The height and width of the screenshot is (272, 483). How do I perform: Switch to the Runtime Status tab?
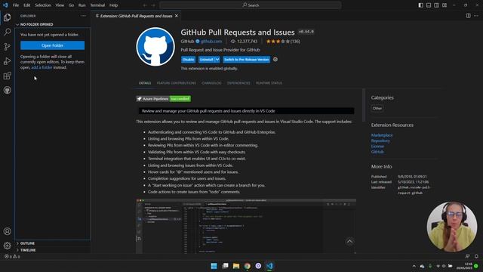pyautogui.click(x=269, y=83)
